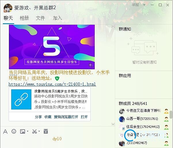This screenshot has height=148, width=173.
Task: Click the blue chain link card icon
Action: [21, 99]
